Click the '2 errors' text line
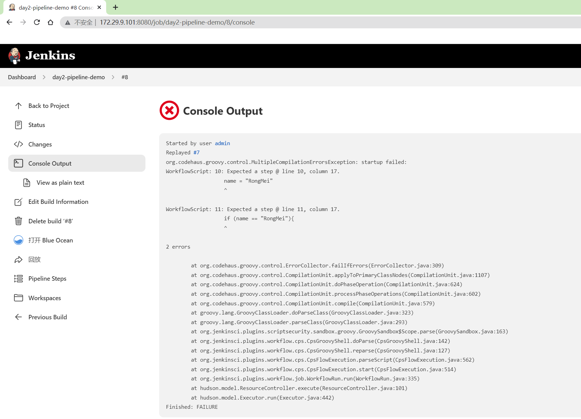This screenshot has width=581, height=419. click(178, 247)
